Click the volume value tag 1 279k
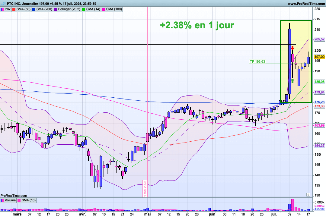This screenshot has width=326, height=217. pyautogui.click(x=319, y=209)
